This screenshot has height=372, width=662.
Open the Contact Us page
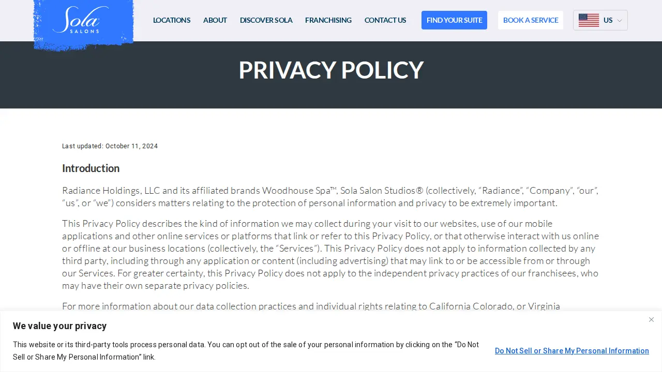[385, 20]
